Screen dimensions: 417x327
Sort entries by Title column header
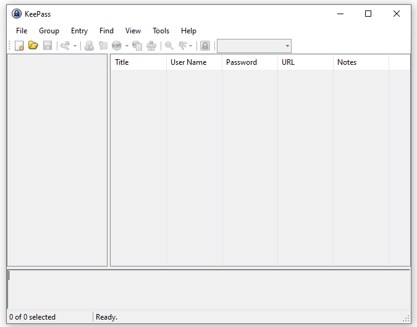coord(138,62)
